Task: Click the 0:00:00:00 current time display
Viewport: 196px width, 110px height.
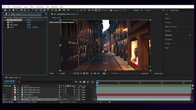Action: point(9,81)
